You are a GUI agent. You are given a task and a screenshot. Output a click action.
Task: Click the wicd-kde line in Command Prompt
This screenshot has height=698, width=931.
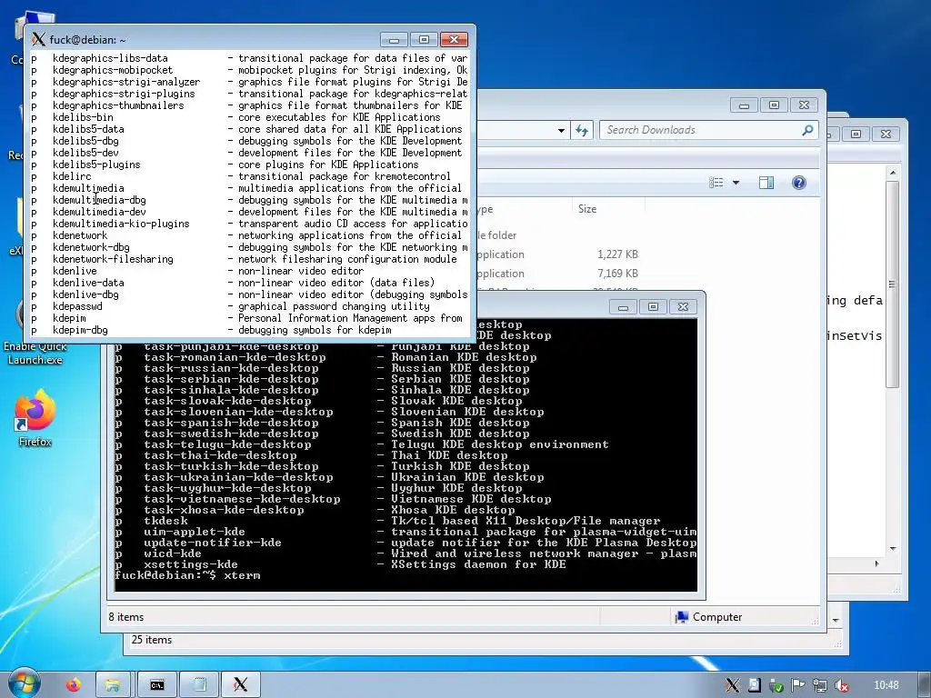(405, 553)
